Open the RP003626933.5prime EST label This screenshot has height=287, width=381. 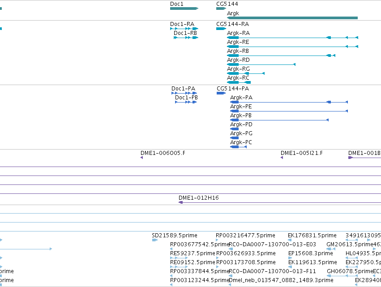coord(246,253)
